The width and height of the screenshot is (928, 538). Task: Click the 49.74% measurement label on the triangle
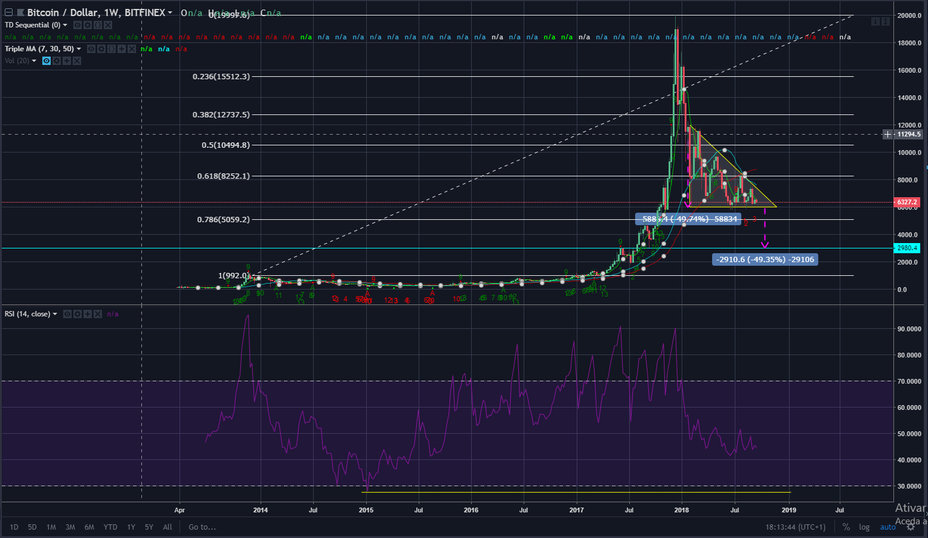coord(689,219)
